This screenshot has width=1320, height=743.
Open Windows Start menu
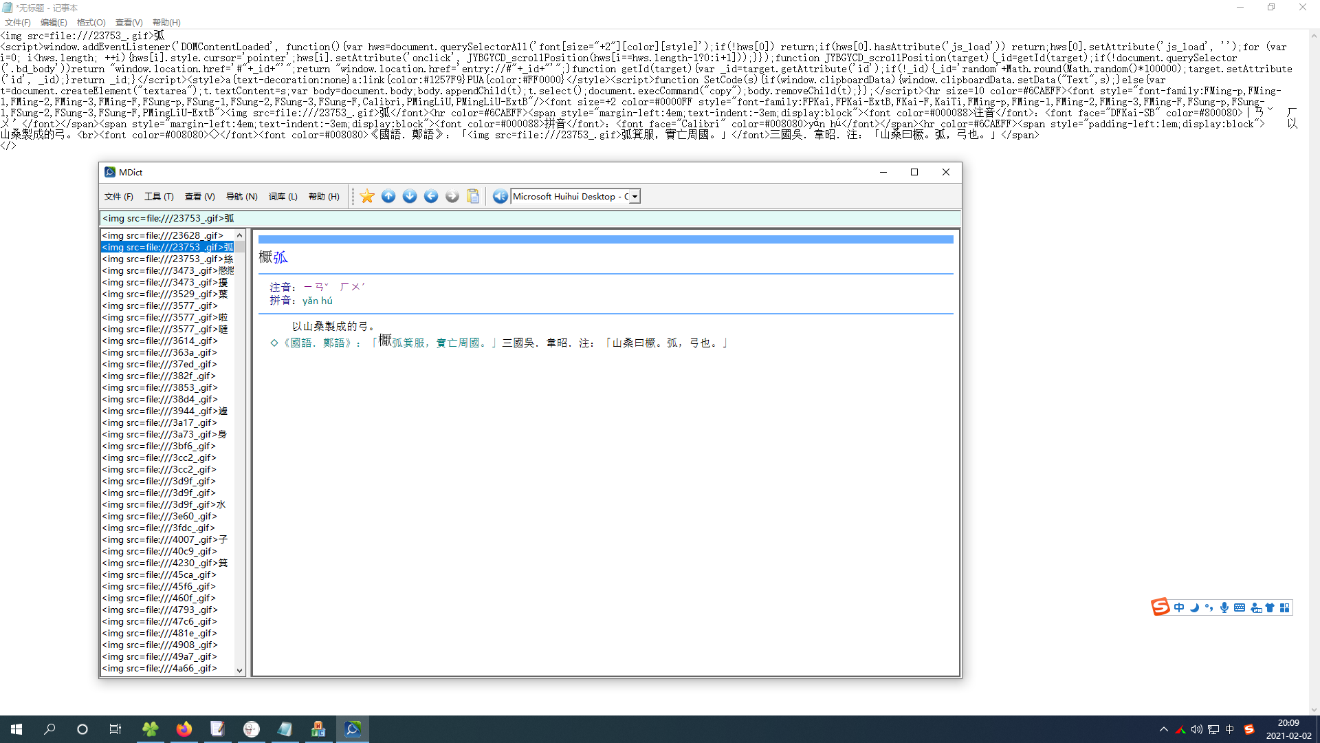click(16, 729)
